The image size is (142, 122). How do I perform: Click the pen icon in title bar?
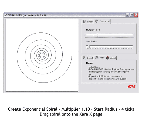(6, 15)
